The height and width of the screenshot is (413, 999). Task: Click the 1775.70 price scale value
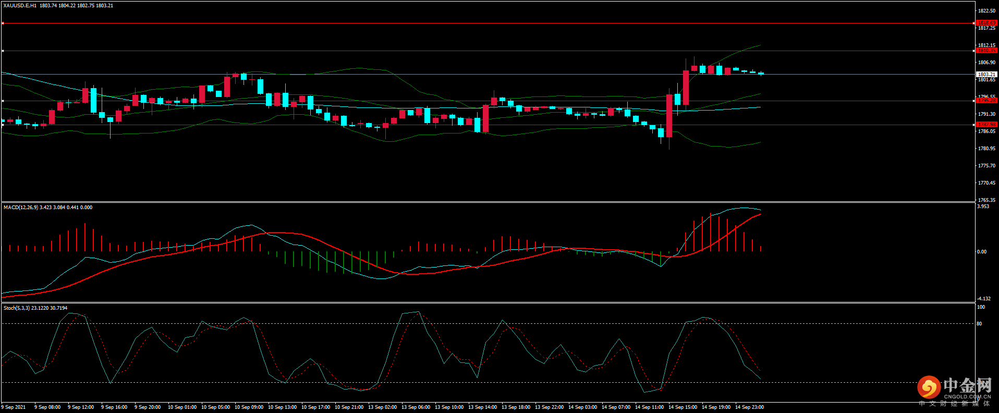point(986,166)
